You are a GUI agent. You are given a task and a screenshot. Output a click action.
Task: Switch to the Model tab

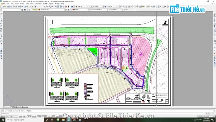(x=14, y=107)
